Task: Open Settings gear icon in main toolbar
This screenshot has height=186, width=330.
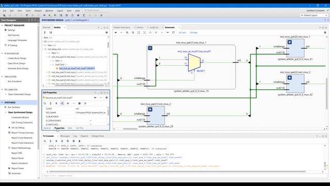Action: click(x=78, y=16)
